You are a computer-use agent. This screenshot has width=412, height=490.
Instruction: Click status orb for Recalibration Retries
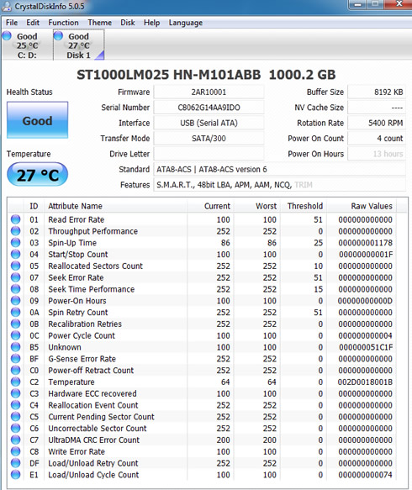(x=15, y=324)
